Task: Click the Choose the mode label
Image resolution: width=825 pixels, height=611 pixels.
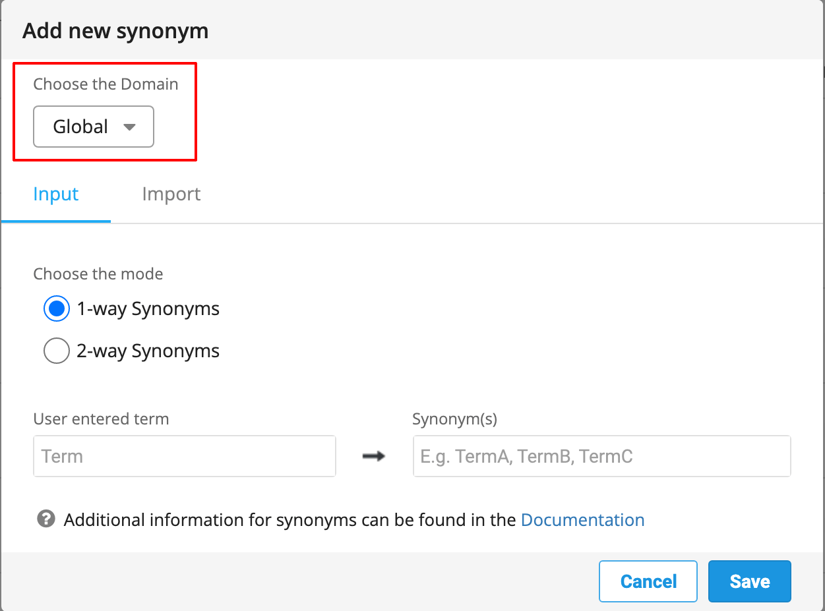Action: [x=98, y=274]
